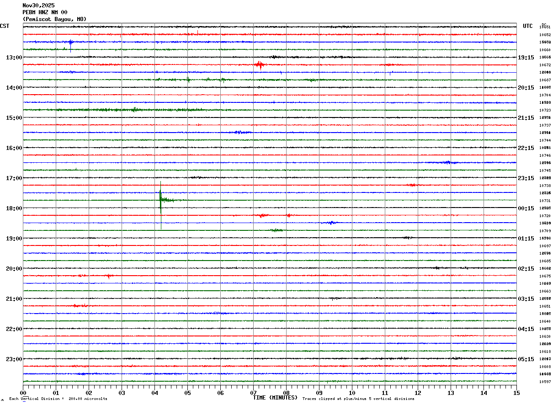Click the 15 tick on the minutes axis
Screen dimensions: 553x405
516,393
